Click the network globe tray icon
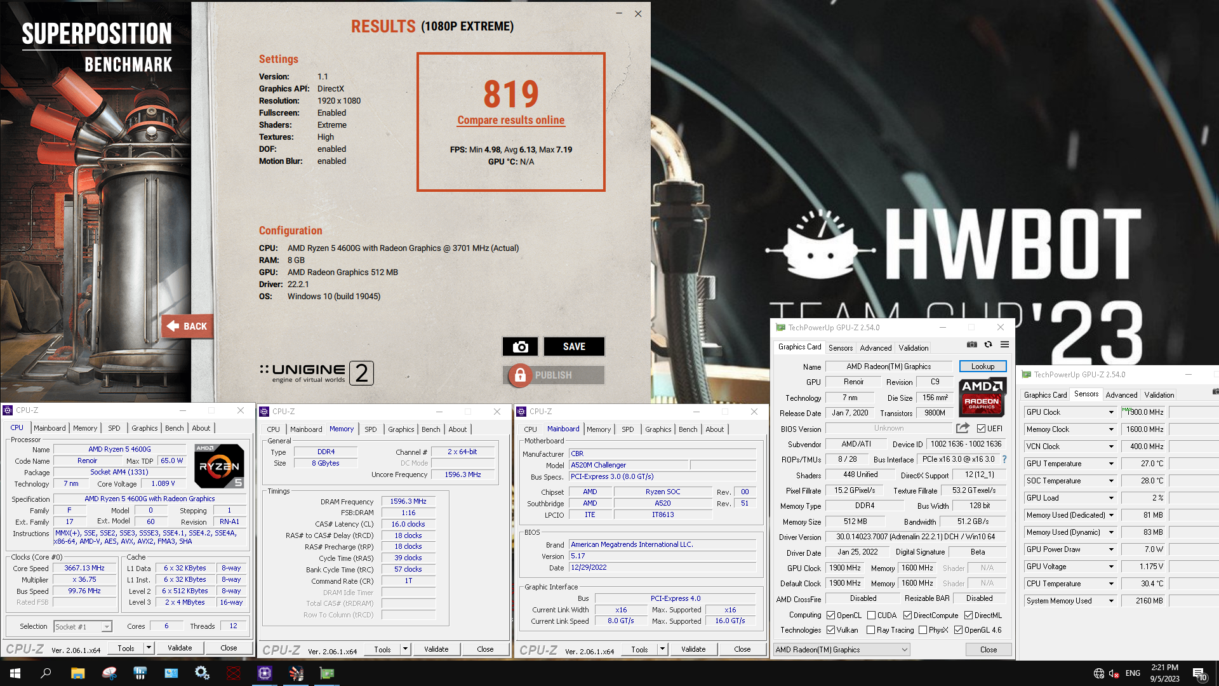This screenshot has height=686, width=1219. tap(1099, 673)
